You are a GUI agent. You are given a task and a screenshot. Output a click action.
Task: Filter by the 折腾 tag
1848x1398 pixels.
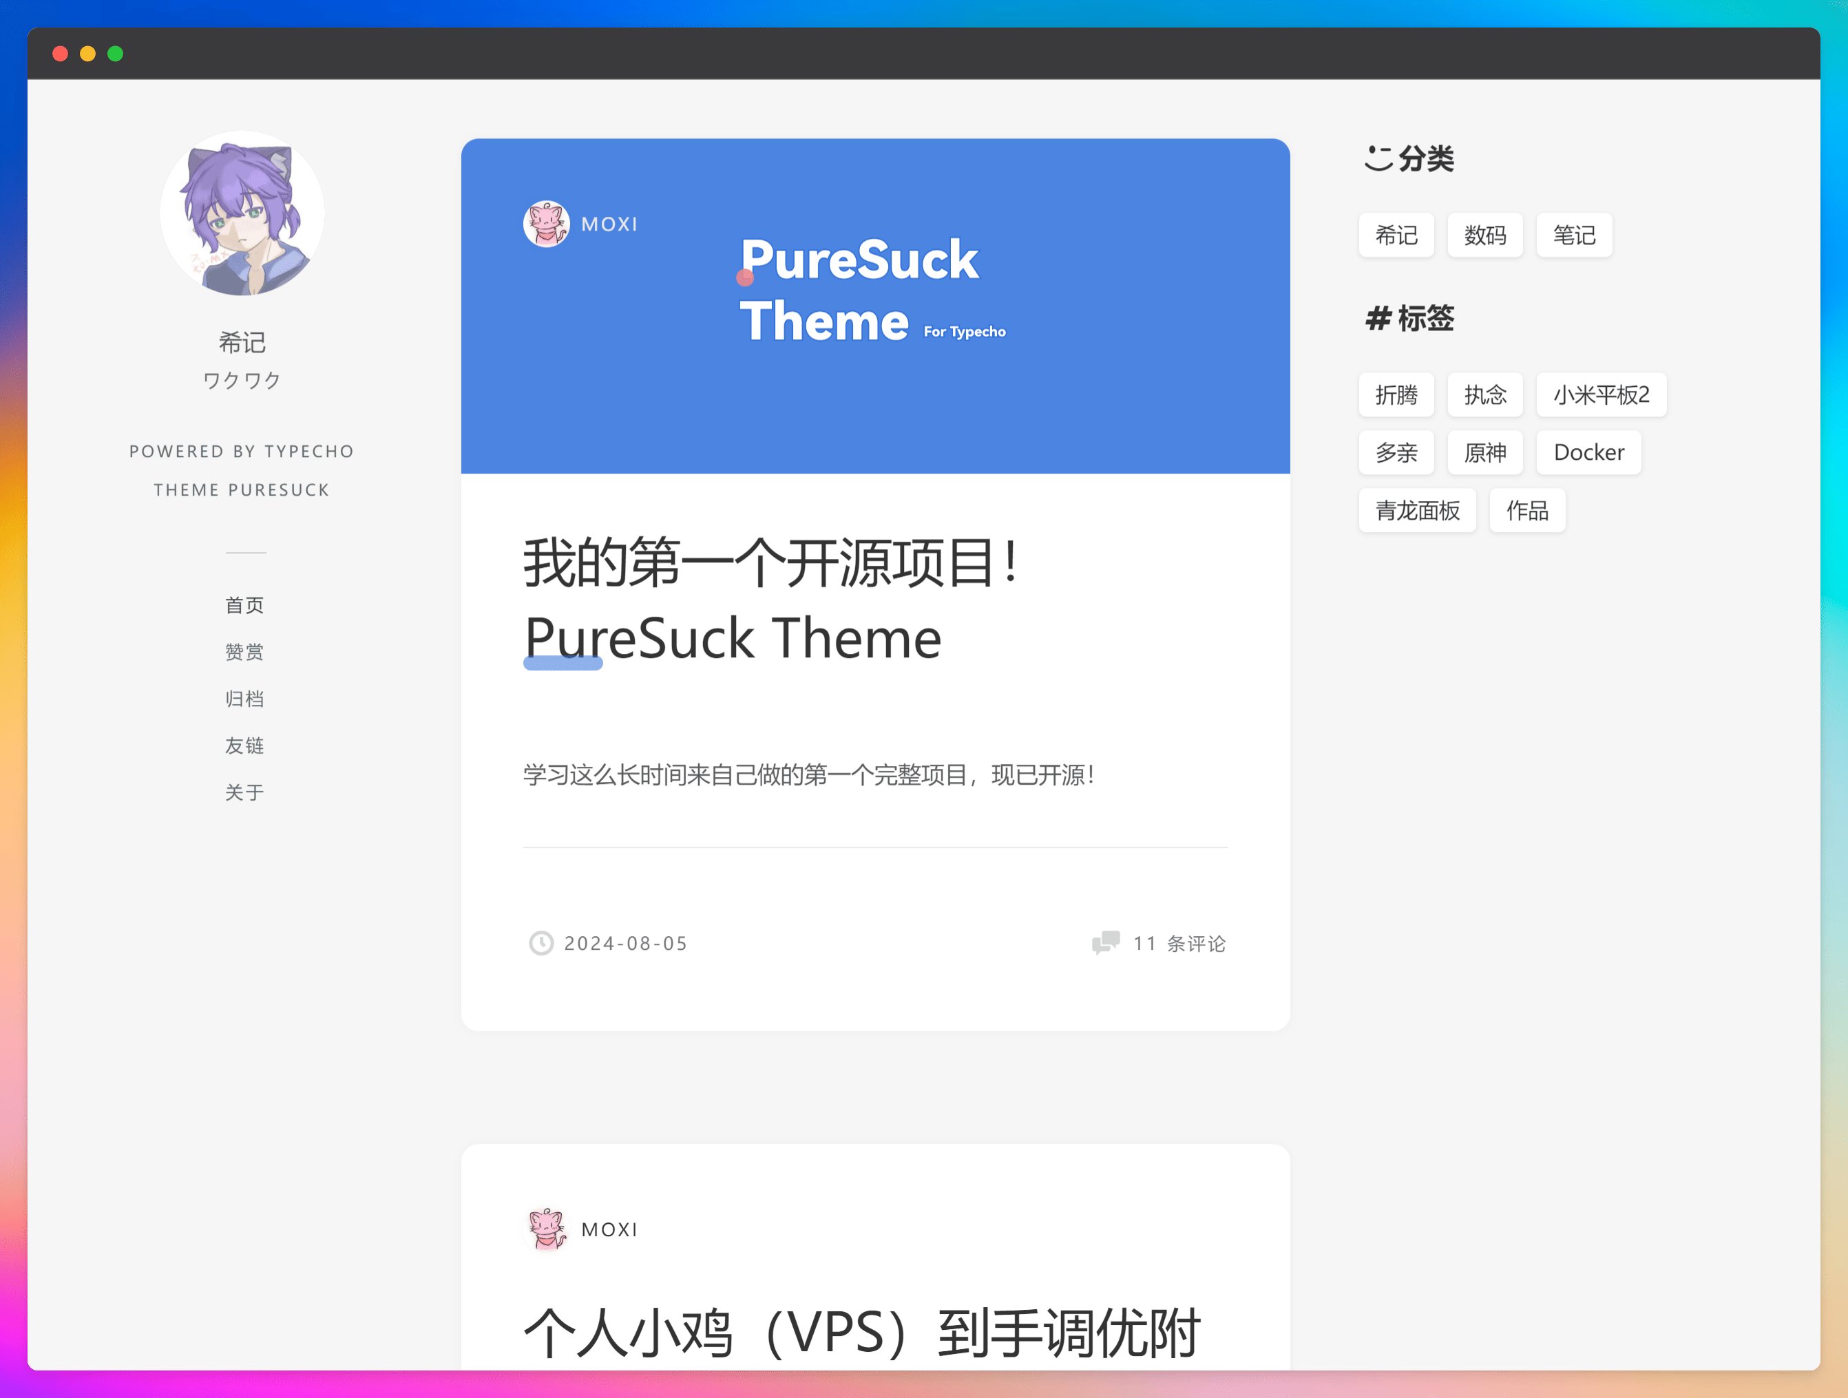(x=1396, y=394)
